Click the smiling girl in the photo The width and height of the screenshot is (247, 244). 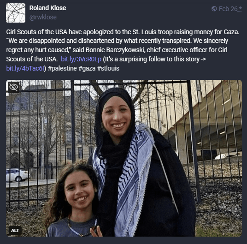click(x=74, y=200)
